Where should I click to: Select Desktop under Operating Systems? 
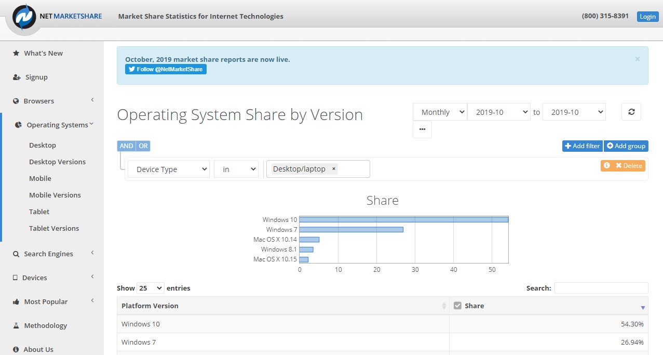point(43,145)
